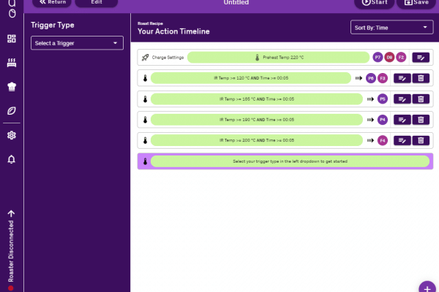Open the chef hat recipes icon

coord(11,87)
